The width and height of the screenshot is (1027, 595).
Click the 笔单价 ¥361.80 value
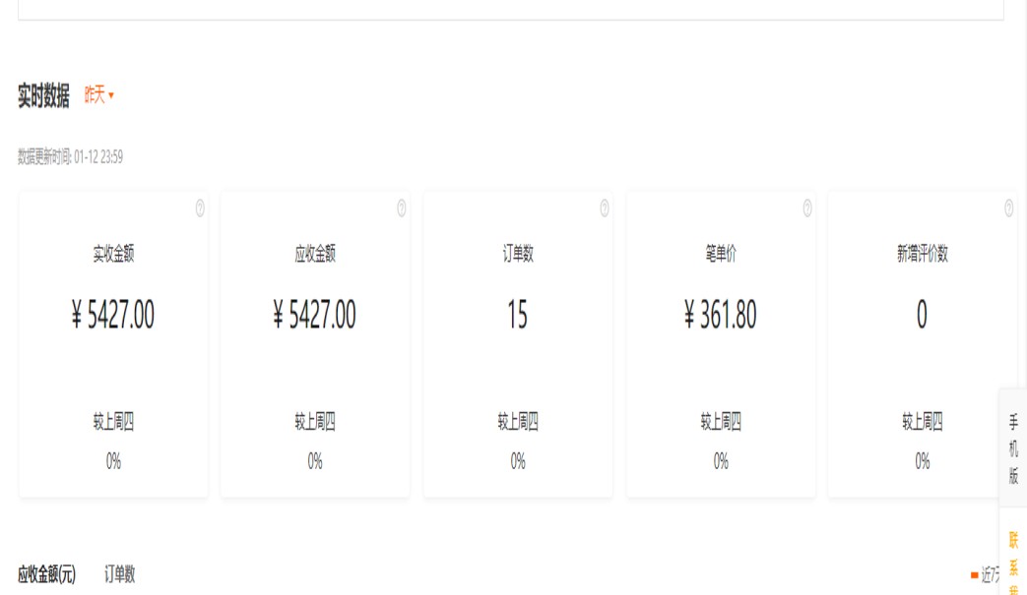tap(721, 316)
